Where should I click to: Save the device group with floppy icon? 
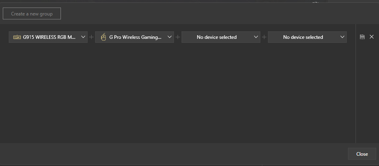tap(362, 37)
